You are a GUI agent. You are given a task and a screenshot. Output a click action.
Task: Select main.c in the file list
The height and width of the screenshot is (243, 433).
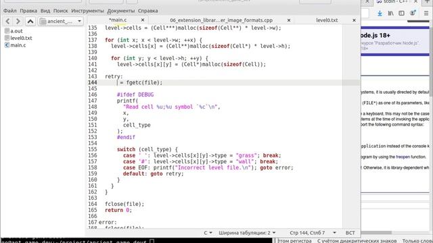click(18, 45)
